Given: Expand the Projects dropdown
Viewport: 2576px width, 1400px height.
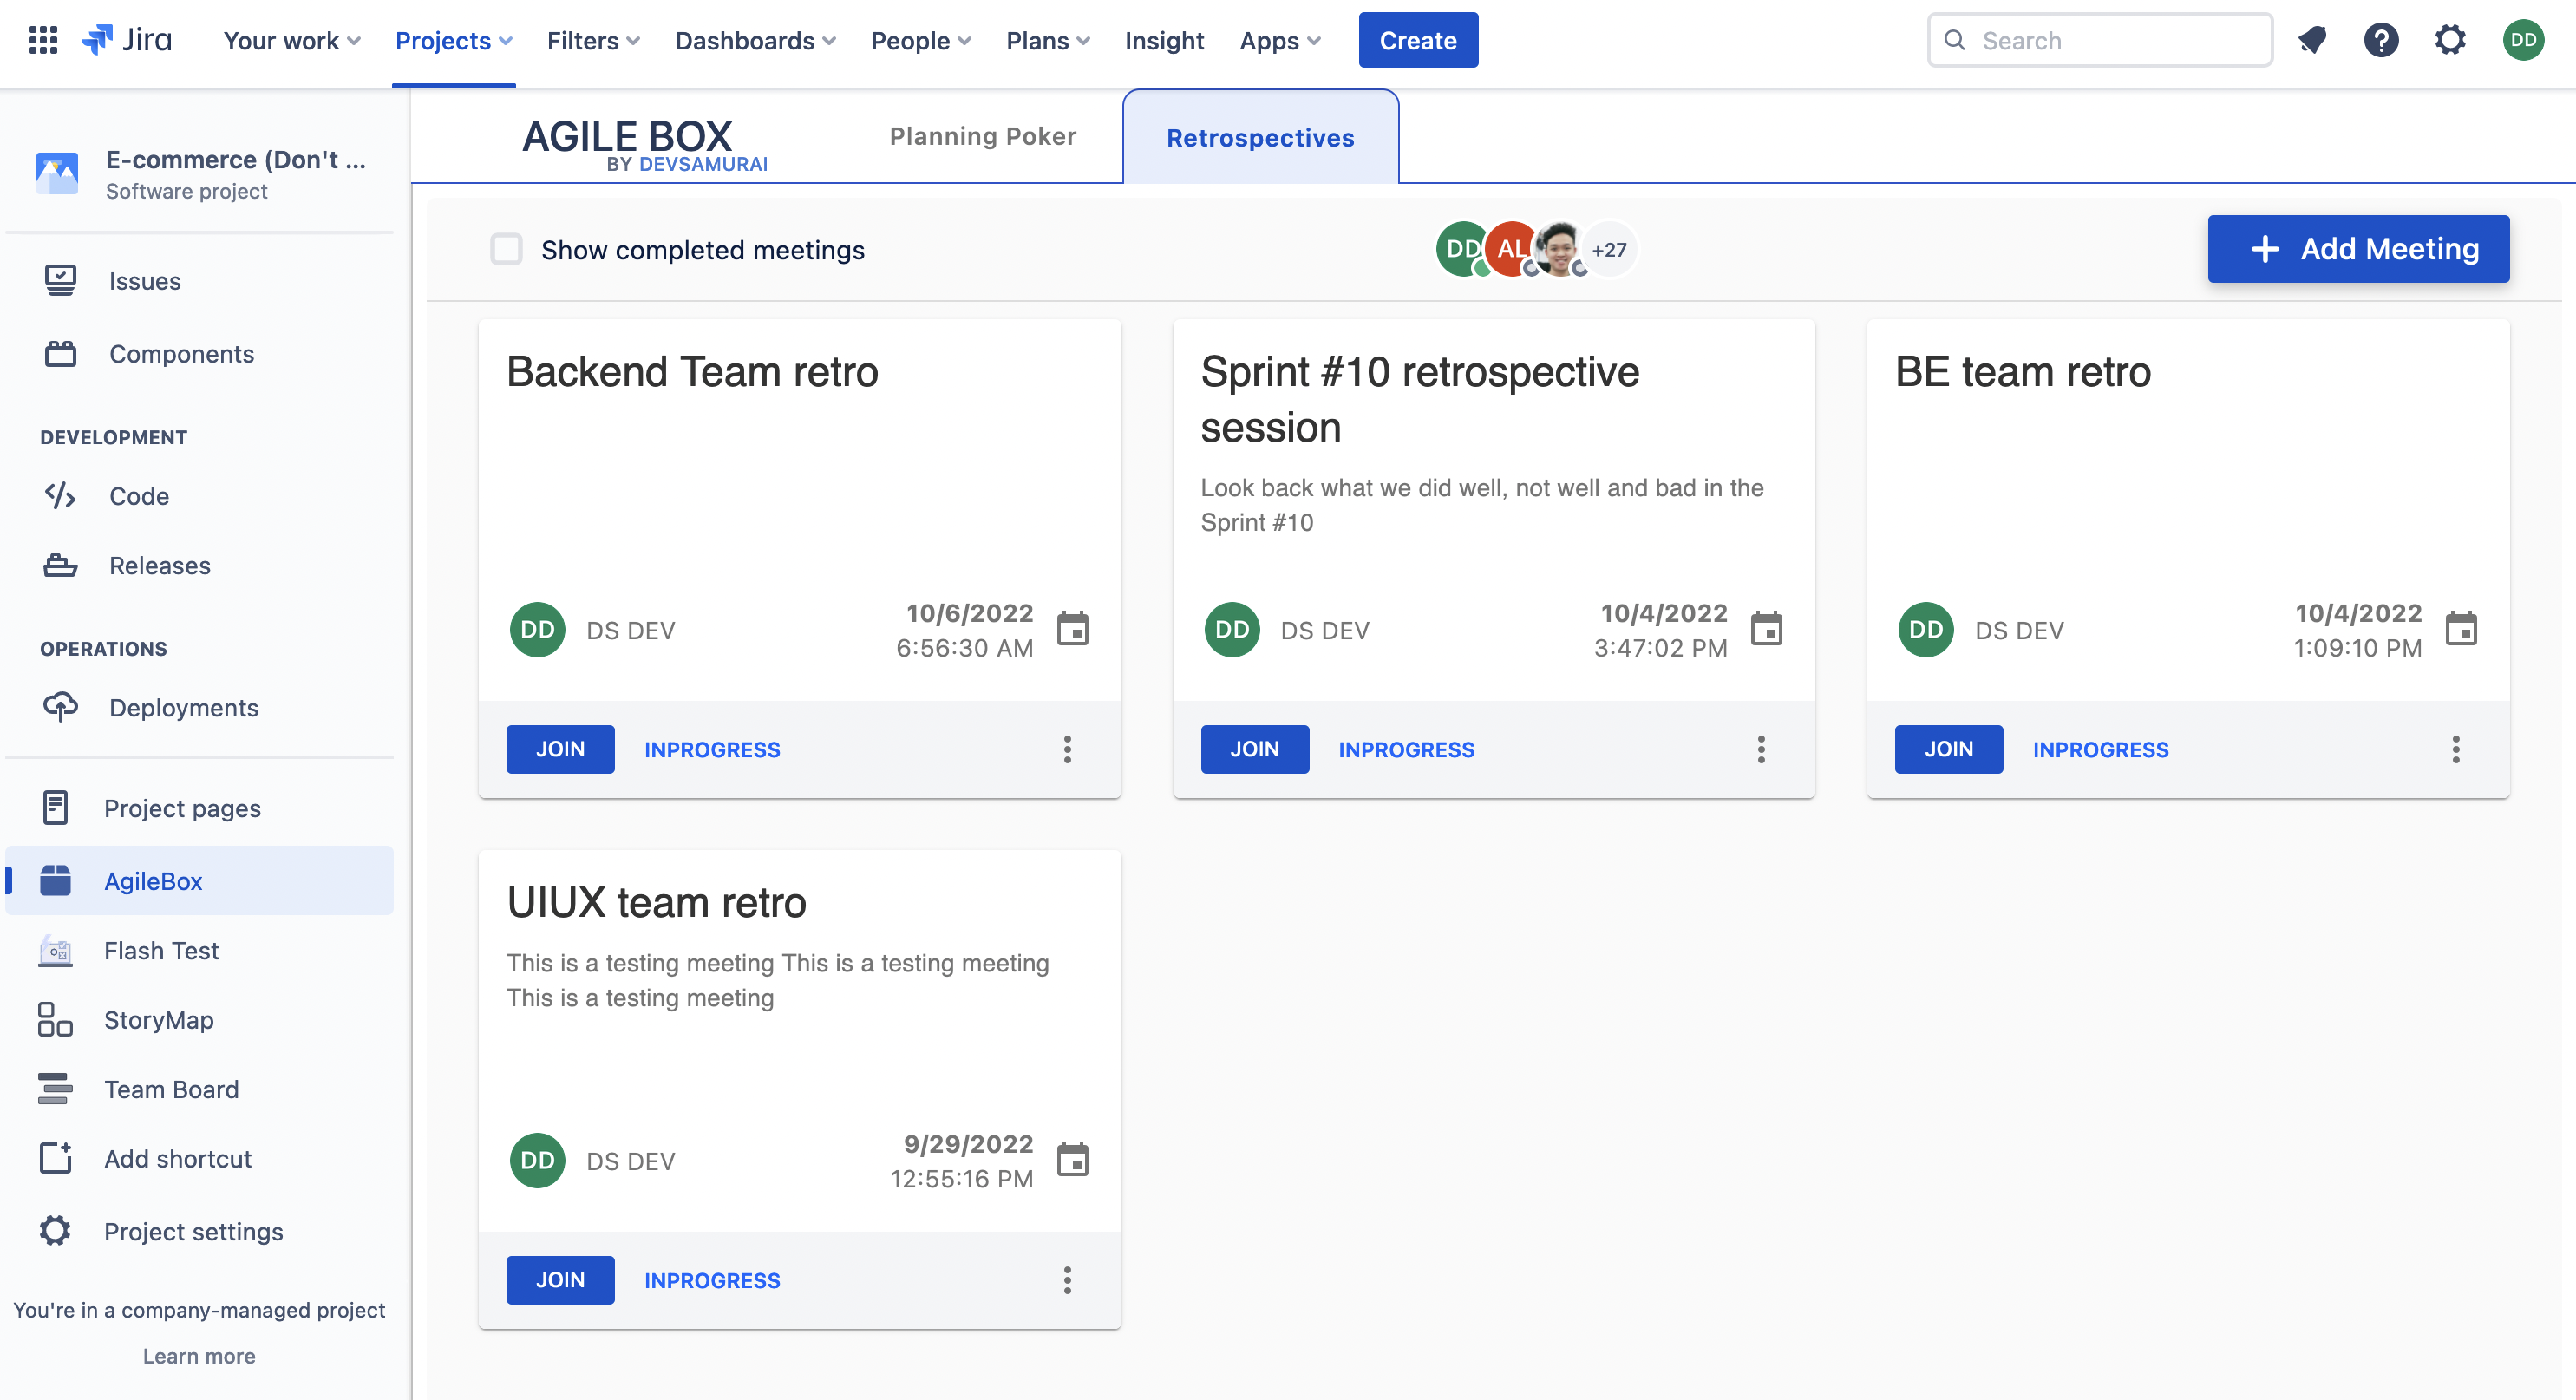Looking at the screenshot, I should point(453,40).
